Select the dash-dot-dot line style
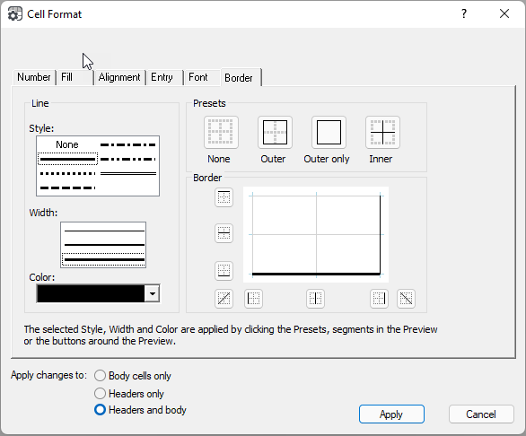 127,159
